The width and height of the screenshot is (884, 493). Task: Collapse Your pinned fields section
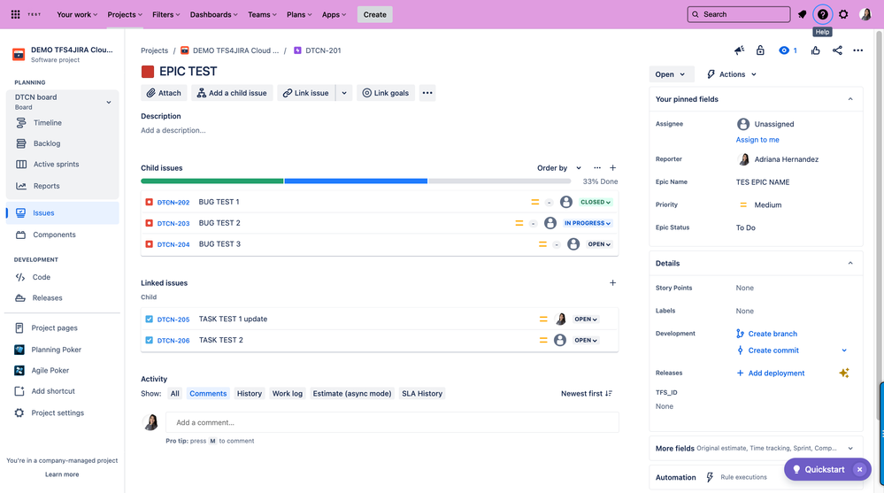point(850,99)
